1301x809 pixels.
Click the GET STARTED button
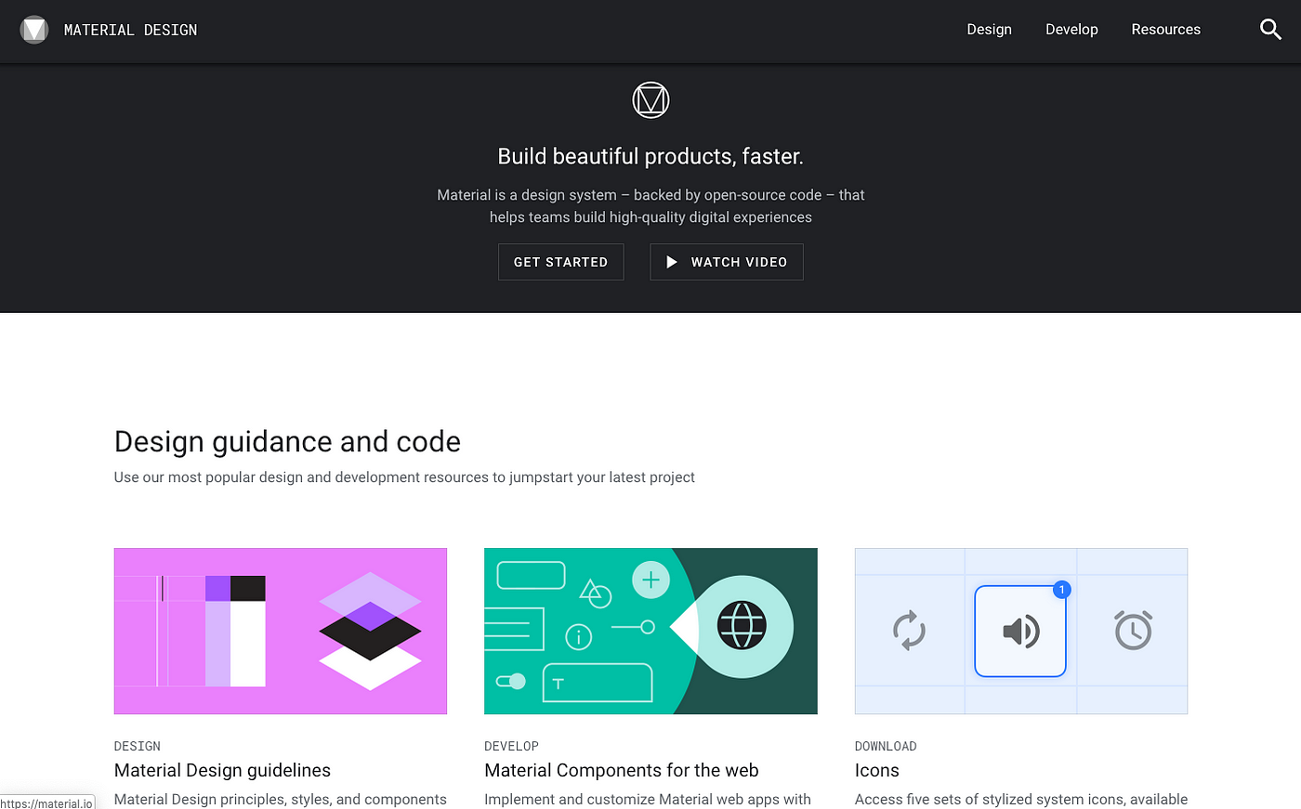point(560,262)
